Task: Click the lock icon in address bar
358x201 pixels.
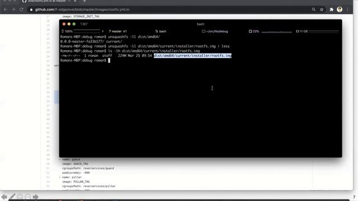Action: (31, 9)
